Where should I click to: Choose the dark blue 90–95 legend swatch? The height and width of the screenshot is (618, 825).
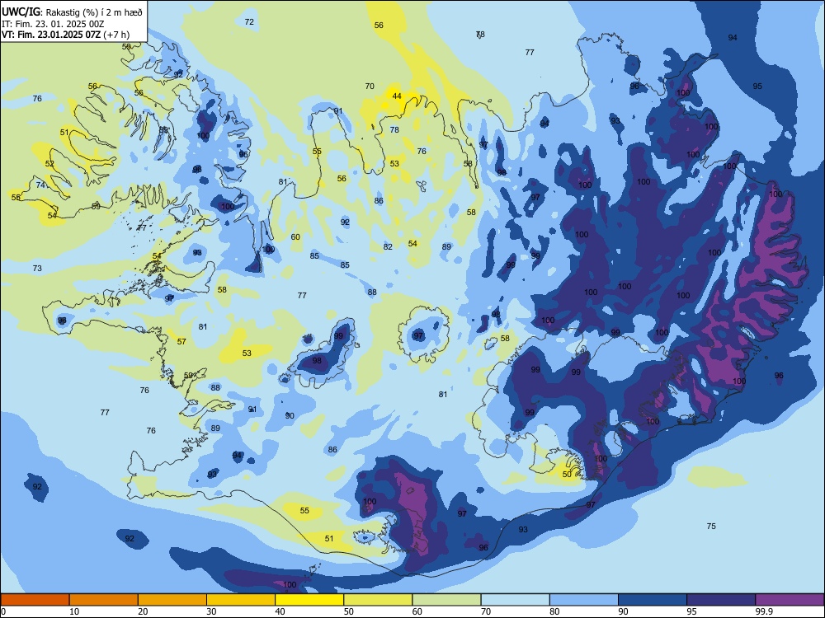pos(653,600)
